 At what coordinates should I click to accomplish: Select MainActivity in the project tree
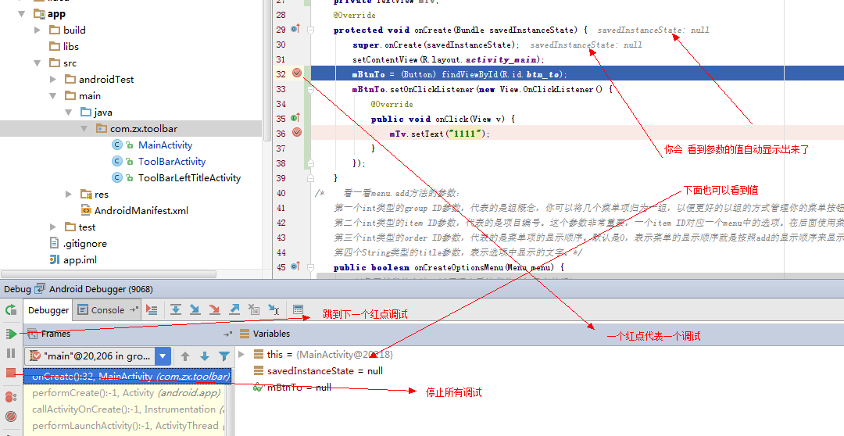click(x=165, y=145)
